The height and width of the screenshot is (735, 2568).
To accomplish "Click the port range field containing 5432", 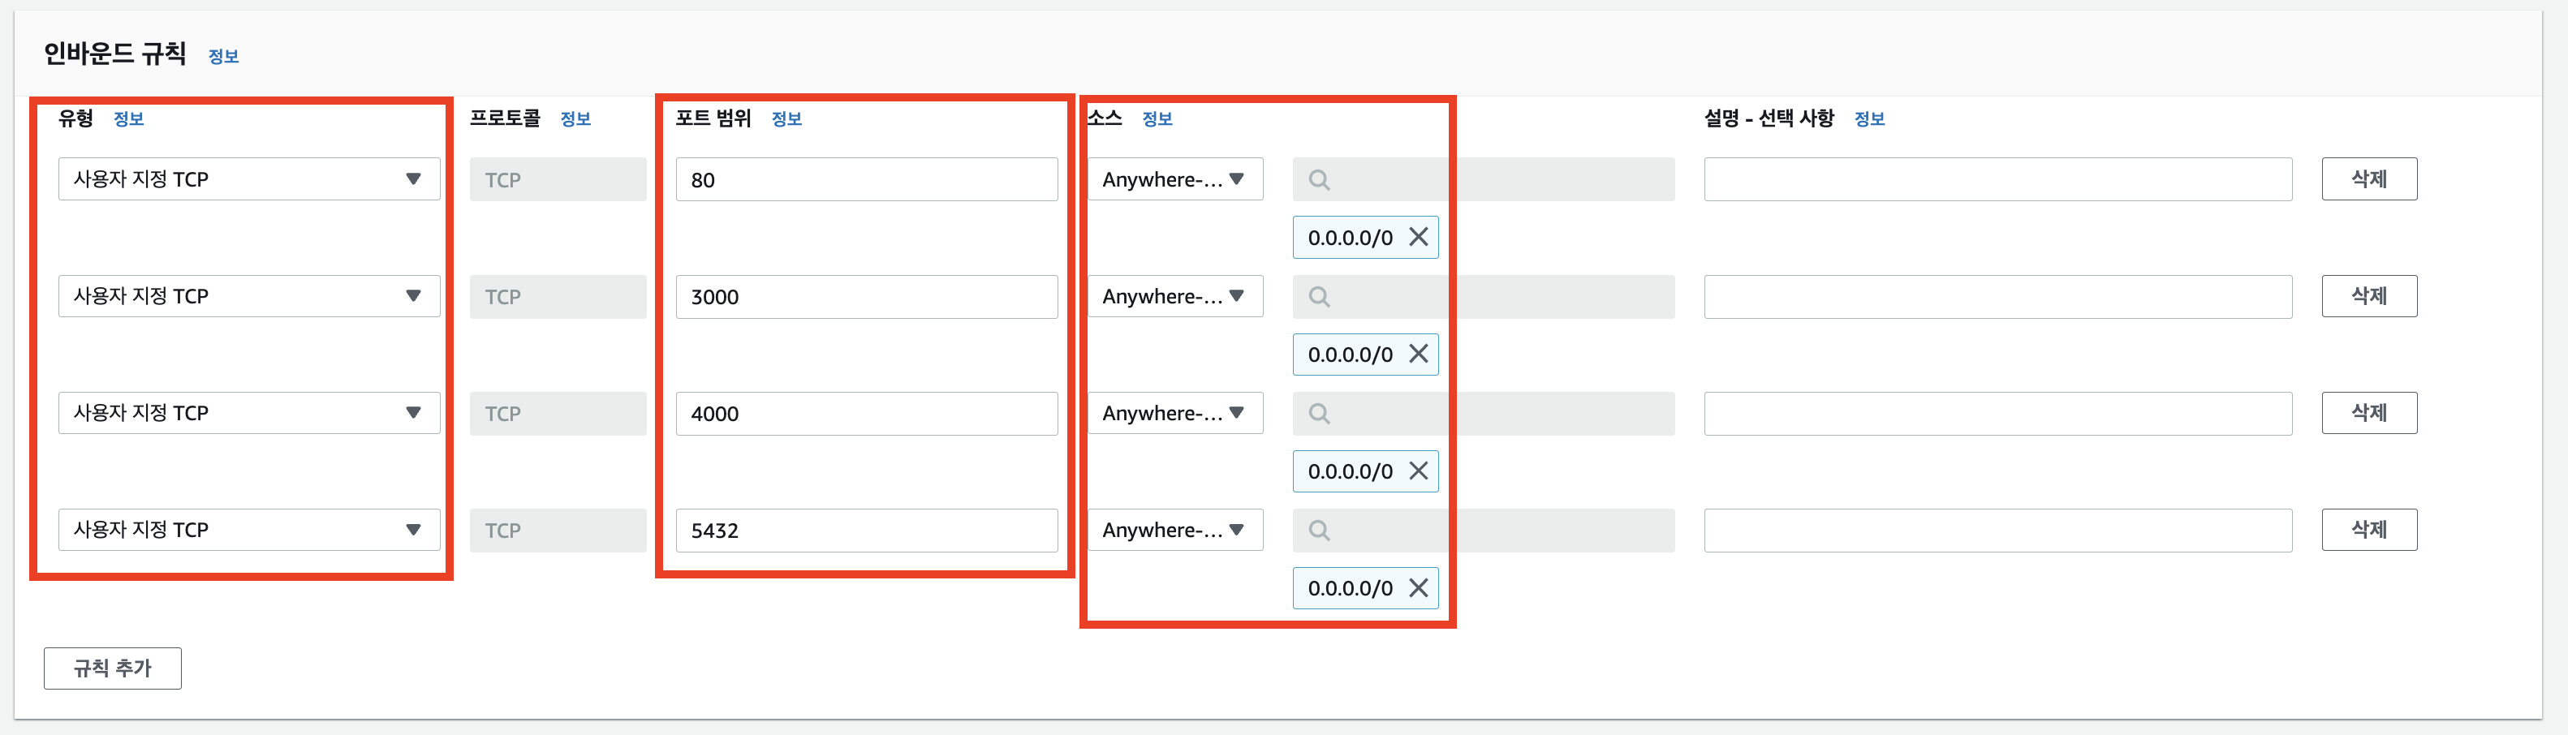I will coord(866,530).
